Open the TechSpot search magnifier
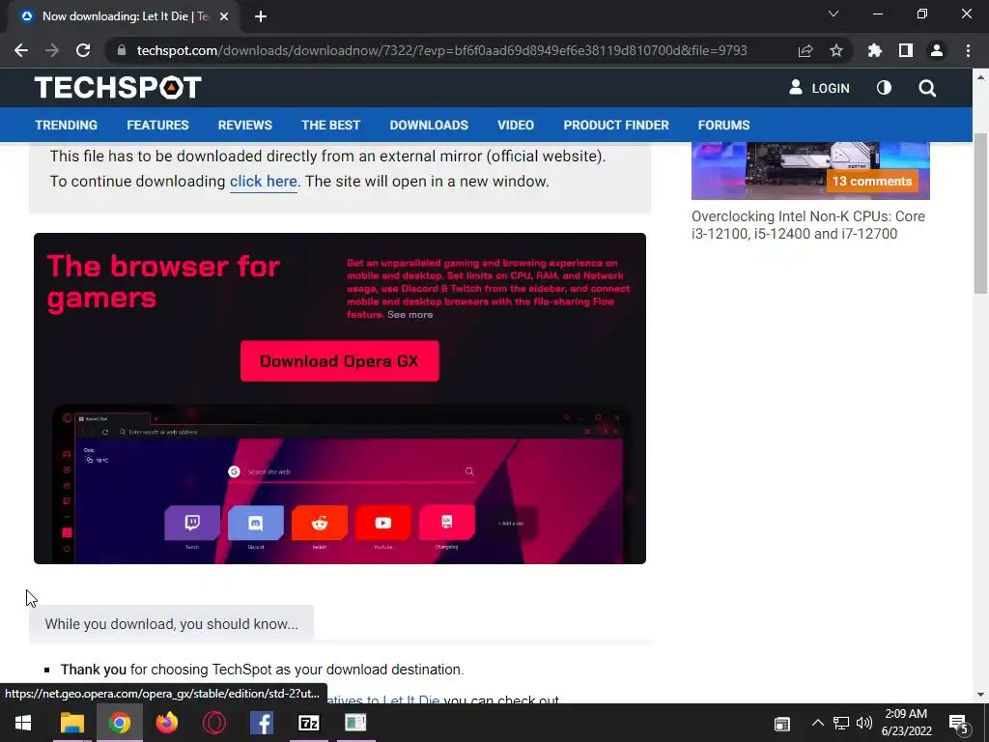 click(927, 88)
